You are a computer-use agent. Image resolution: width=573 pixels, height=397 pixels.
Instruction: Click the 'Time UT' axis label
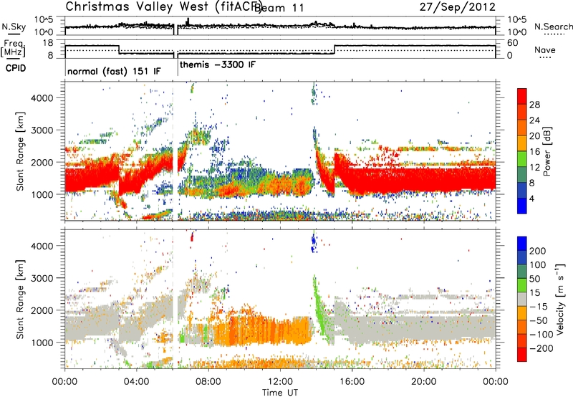pyautogui.click(x=280, y=392)
